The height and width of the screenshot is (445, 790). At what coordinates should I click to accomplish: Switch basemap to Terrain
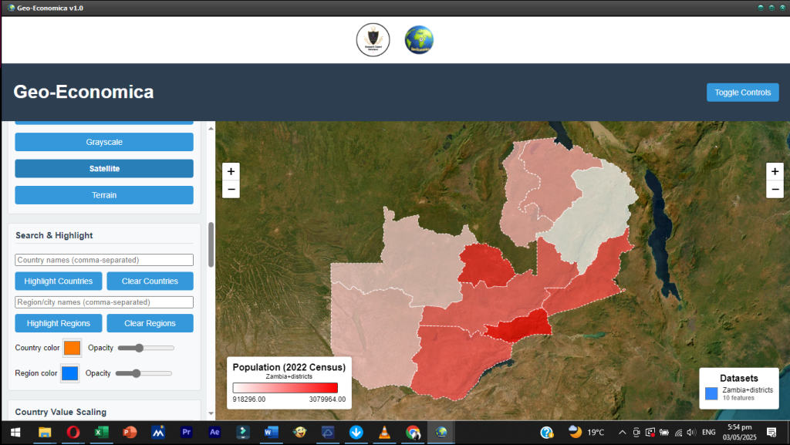[104, 195]
